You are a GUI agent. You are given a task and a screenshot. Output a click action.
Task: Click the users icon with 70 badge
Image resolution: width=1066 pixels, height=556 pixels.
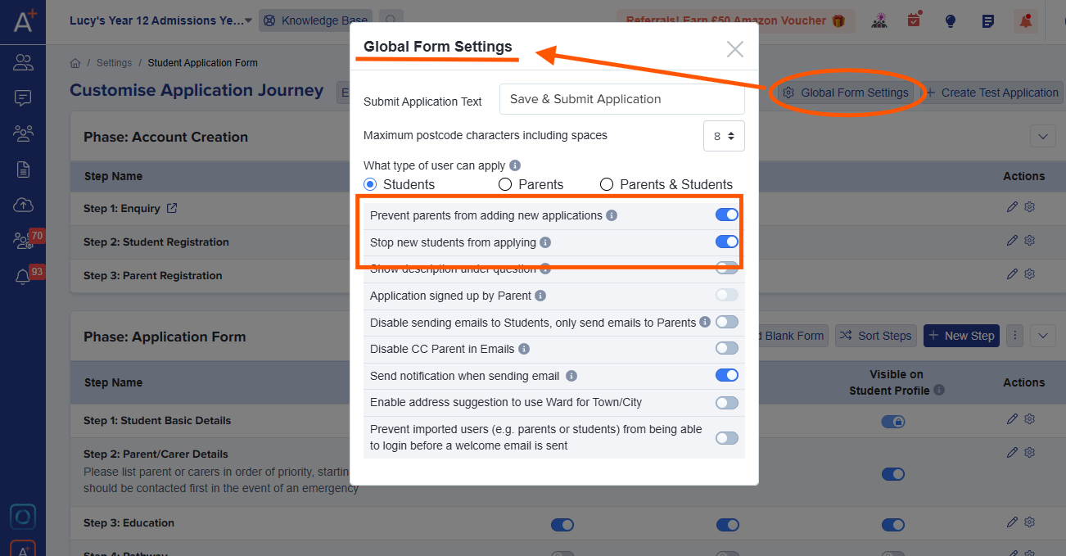22,242
